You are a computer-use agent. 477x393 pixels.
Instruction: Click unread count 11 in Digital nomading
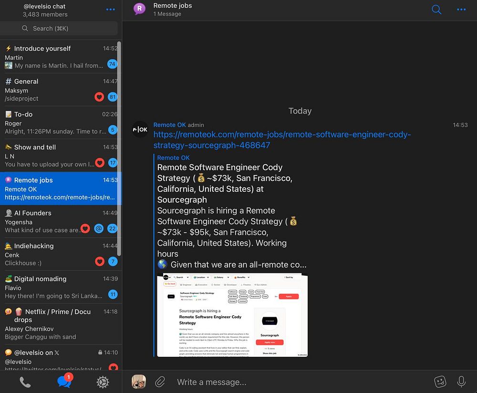coord(113,294)
